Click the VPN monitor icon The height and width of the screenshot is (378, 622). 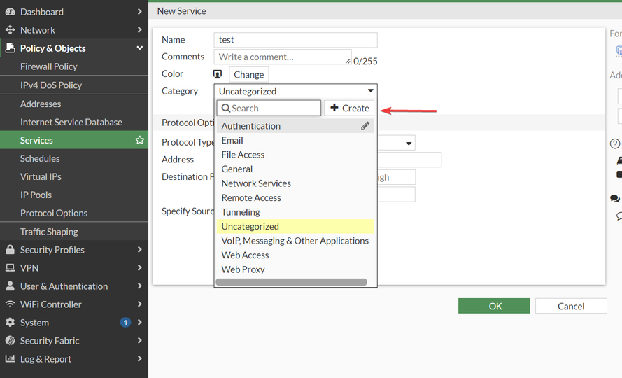[x=10, y=268]
